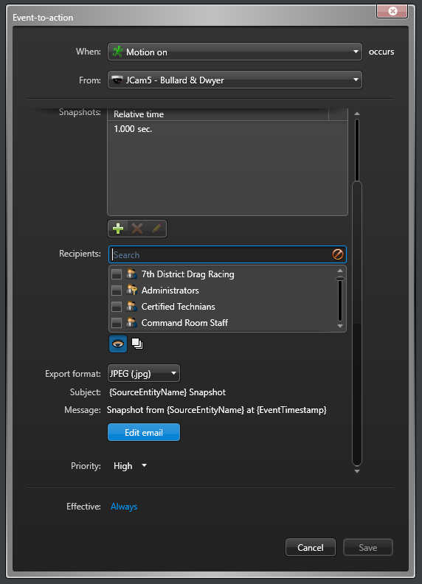Screen dimensions: 422x584
Task: Click the 7th District Drag Racing label
Action: pos(188,274)
